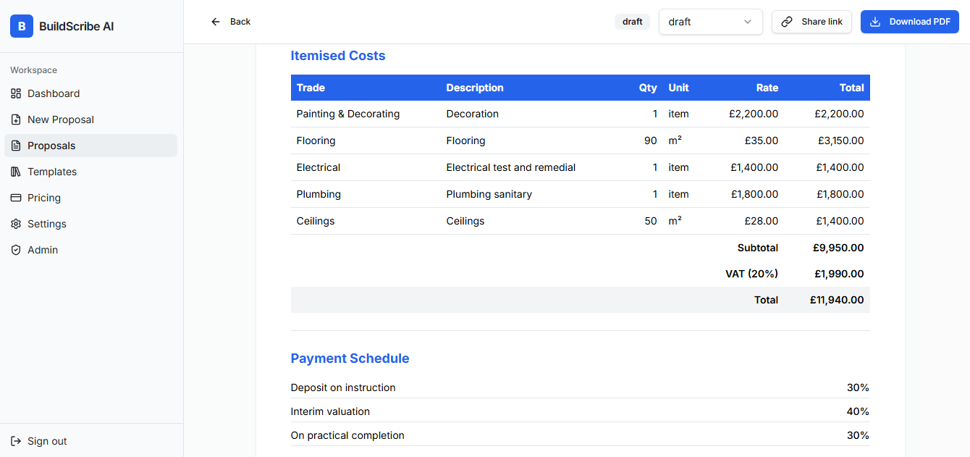Click the Payment Schedule heading
This screenshot has width=970, height=457.
pos(350,359)
